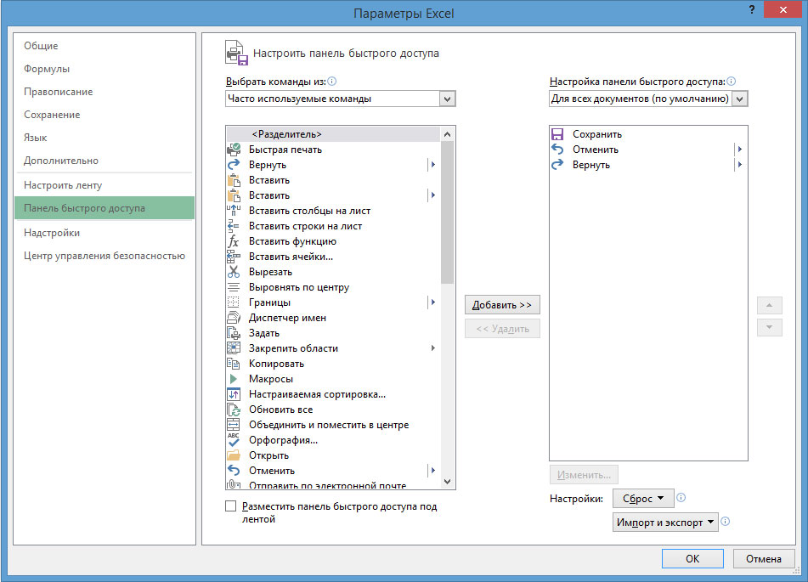Click info icon next to Импорт и экспорт
808x582 pixels.
click(725, 521)
